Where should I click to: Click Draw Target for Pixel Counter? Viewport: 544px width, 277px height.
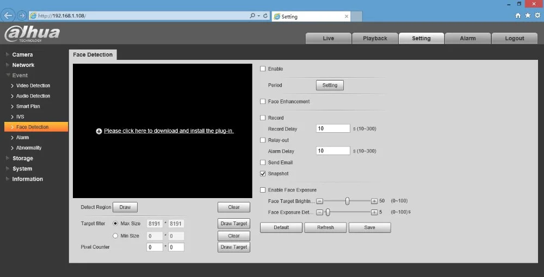pyautogui.click(x=234, y=247)
